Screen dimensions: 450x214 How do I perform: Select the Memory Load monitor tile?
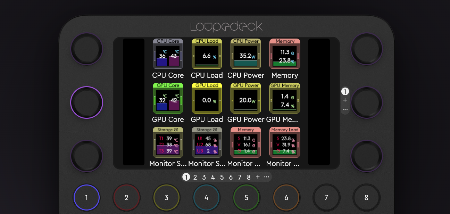coord(285,142)
